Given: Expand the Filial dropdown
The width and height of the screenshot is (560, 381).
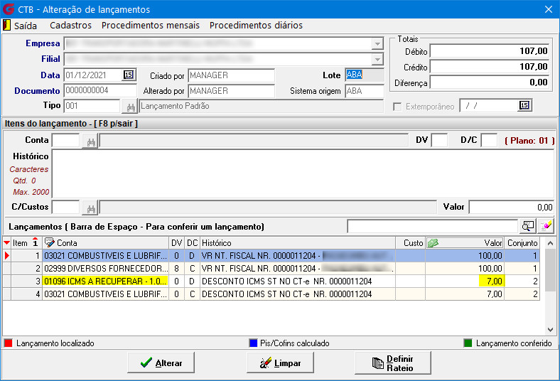Looking at the screenshot, I should (377, 59).
